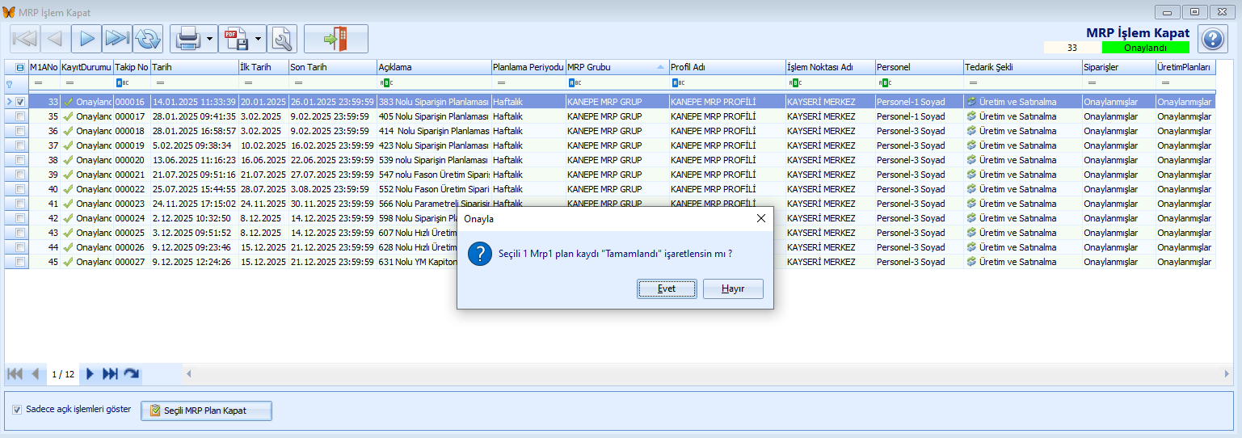Uncheck the row 33 checkbox
1242x438 pixels.
pos(20,102)
